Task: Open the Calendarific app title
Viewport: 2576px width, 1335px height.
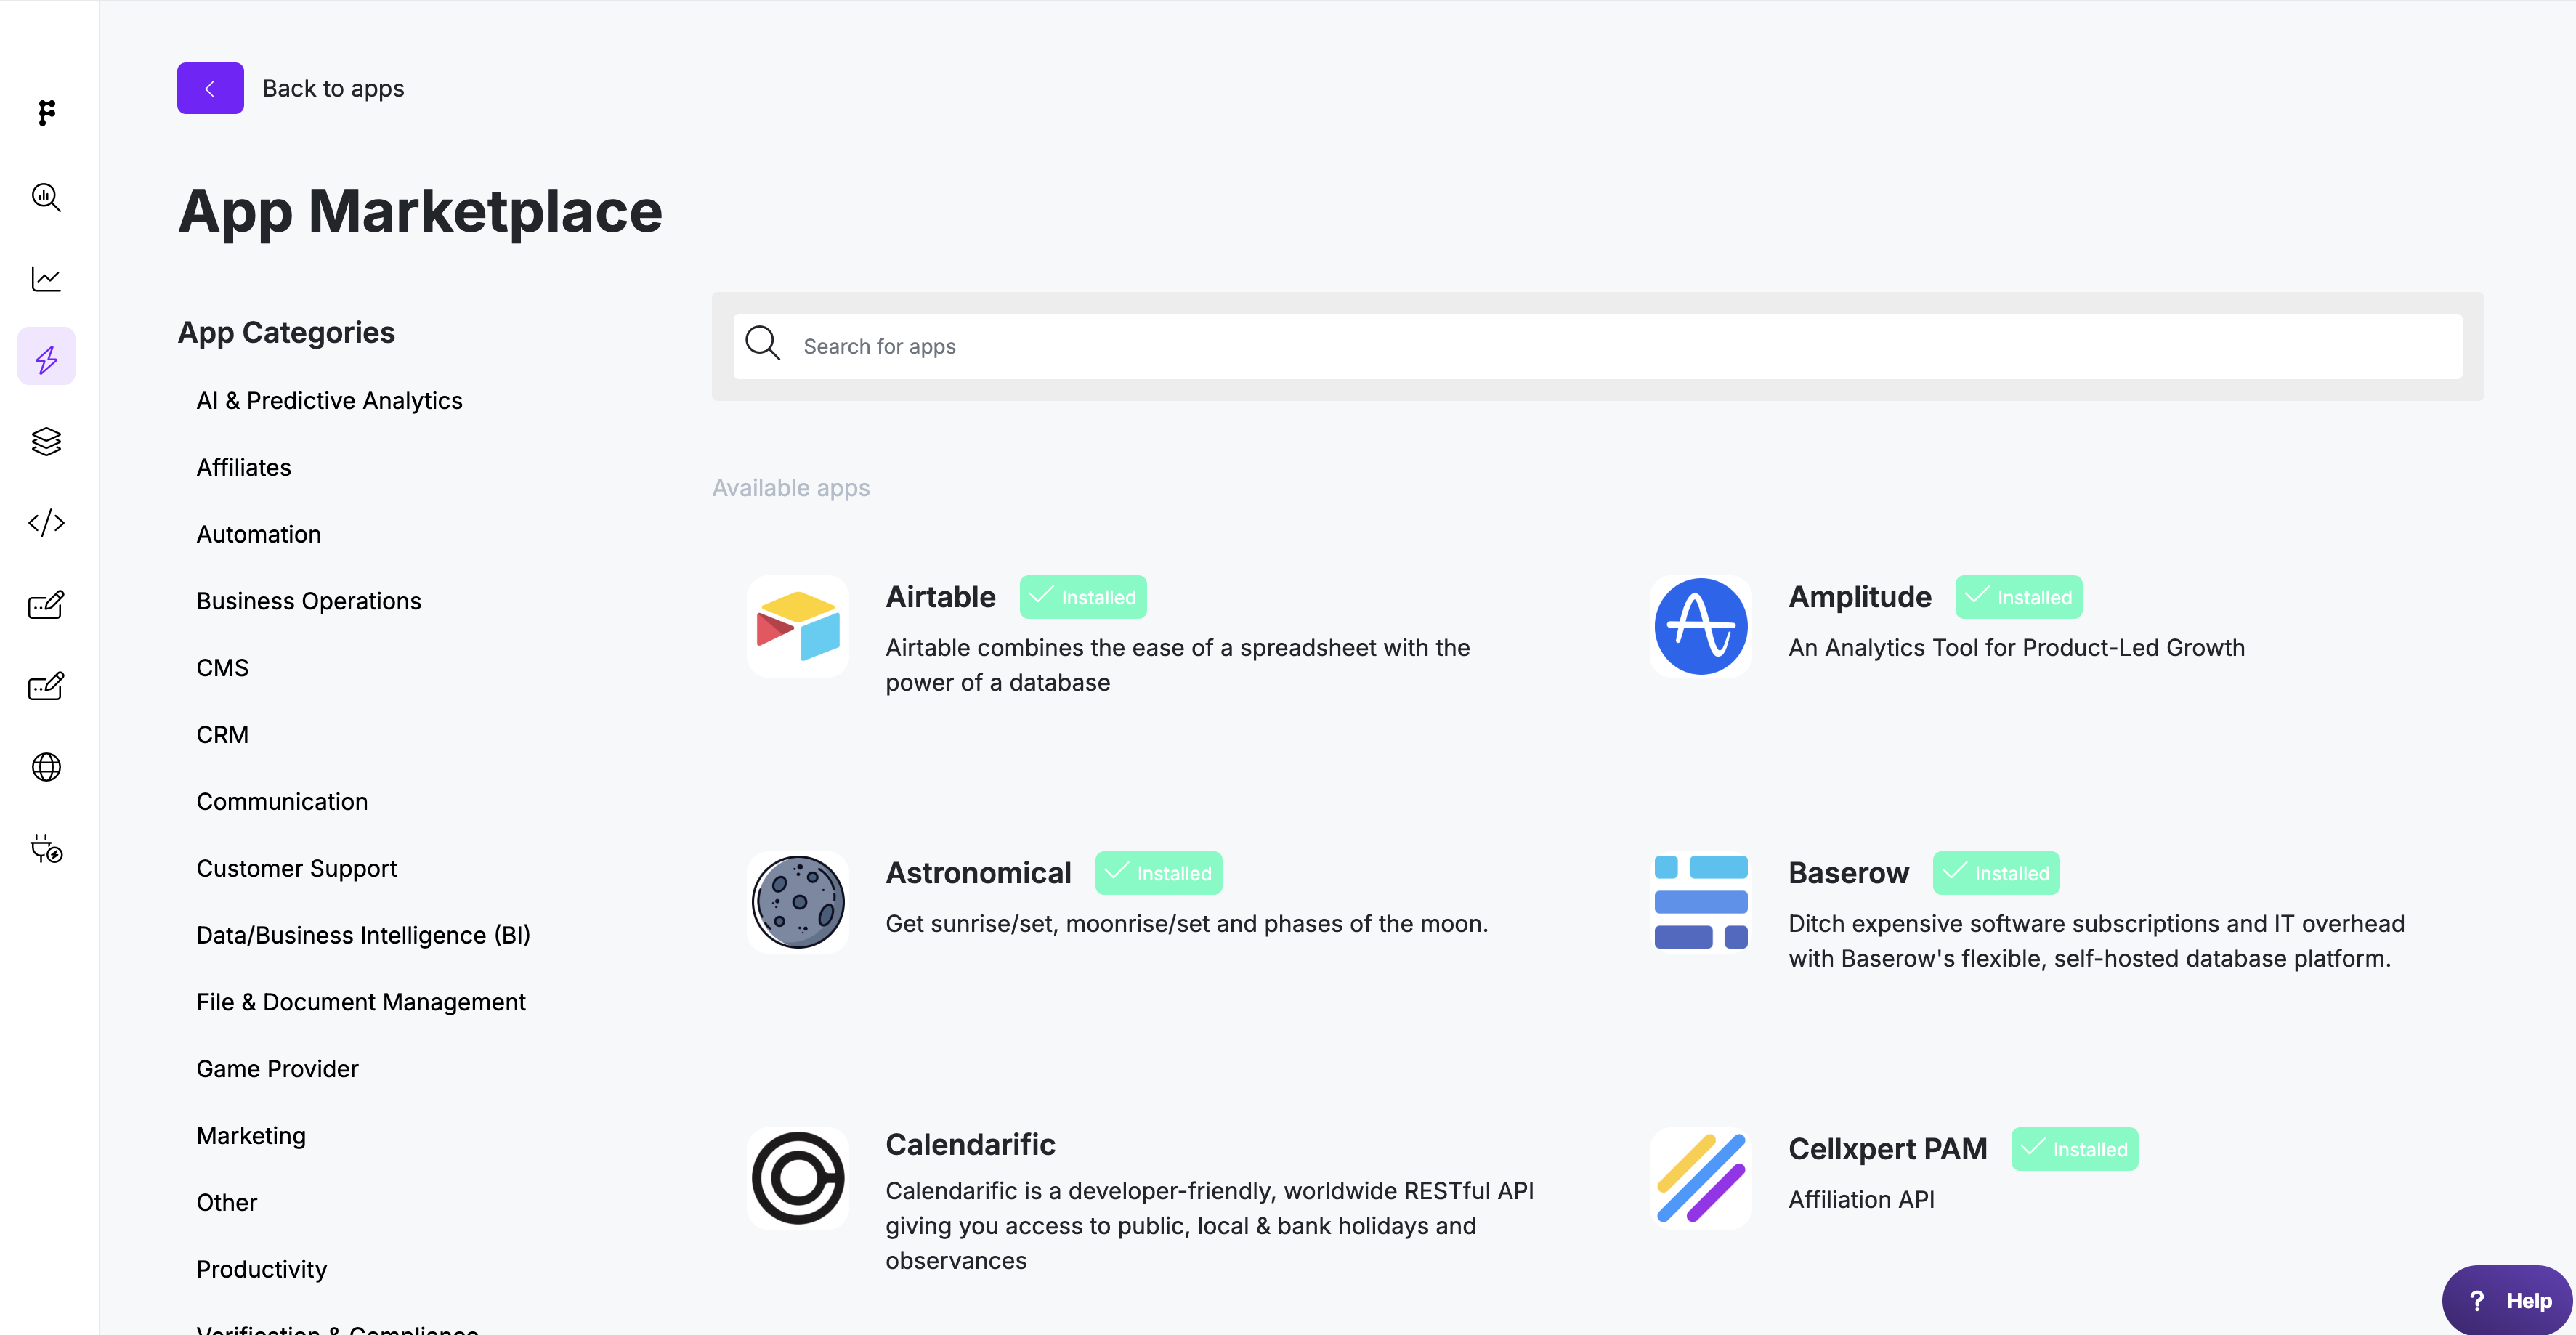Action: tap(970, 1144)
